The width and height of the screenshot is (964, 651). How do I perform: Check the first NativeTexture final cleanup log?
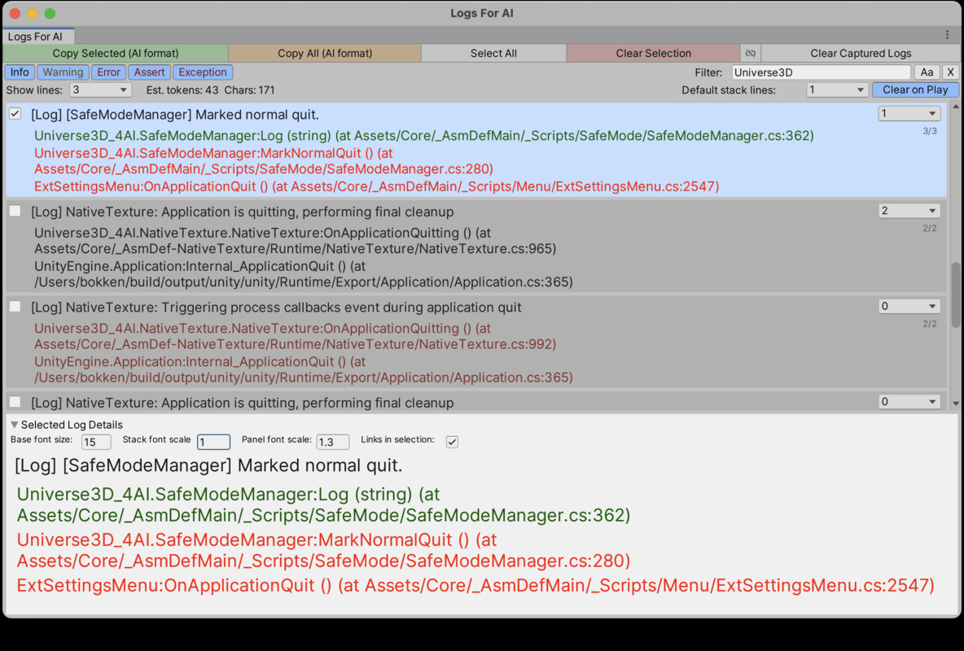15,211
